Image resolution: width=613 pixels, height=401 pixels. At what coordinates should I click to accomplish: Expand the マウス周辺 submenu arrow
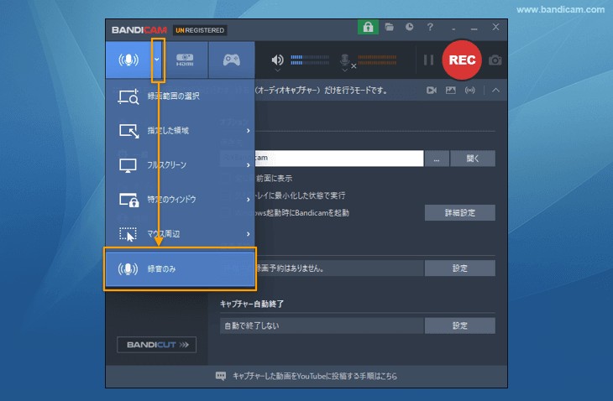pyautogui.click(x=249, y=233)
